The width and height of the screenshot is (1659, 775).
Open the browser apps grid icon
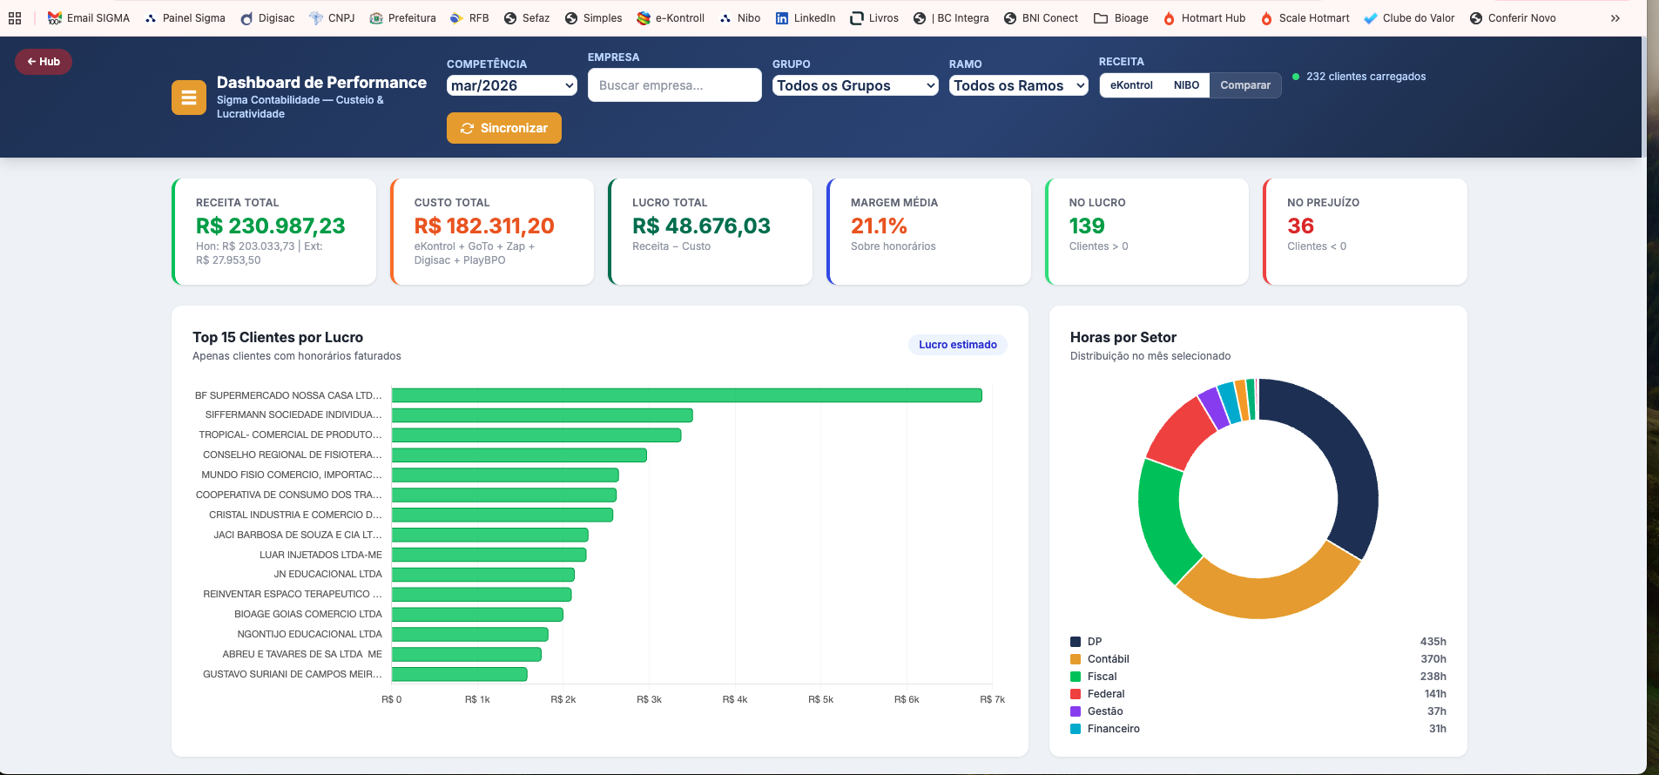(15, 18)
